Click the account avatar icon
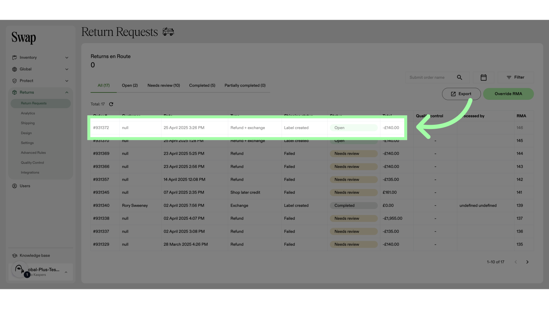Screen dimensions: 549x309 point(19,269)
